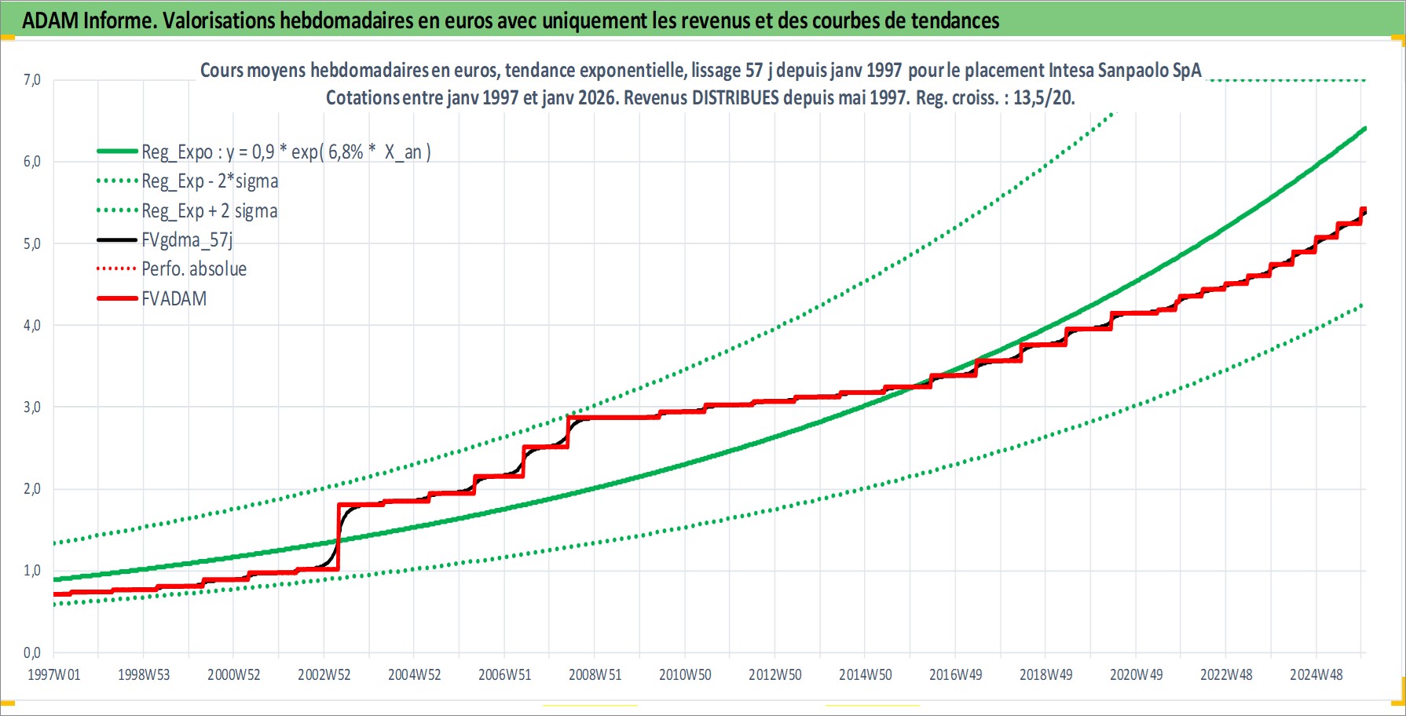This screenshot has height=716, width=1406.
Task: Select the x-axis label "1998W53"
Action: coord(144,674)
